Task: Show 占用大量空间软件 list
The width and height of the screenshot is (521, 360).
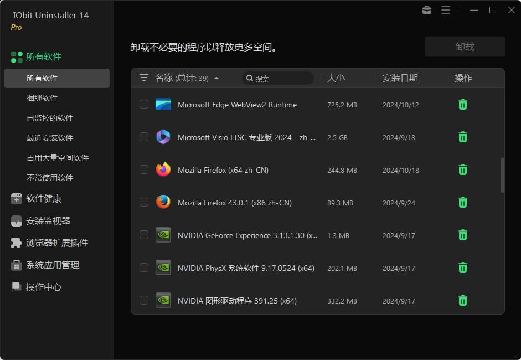Action: pyautogui.click(x=58, y=158)
